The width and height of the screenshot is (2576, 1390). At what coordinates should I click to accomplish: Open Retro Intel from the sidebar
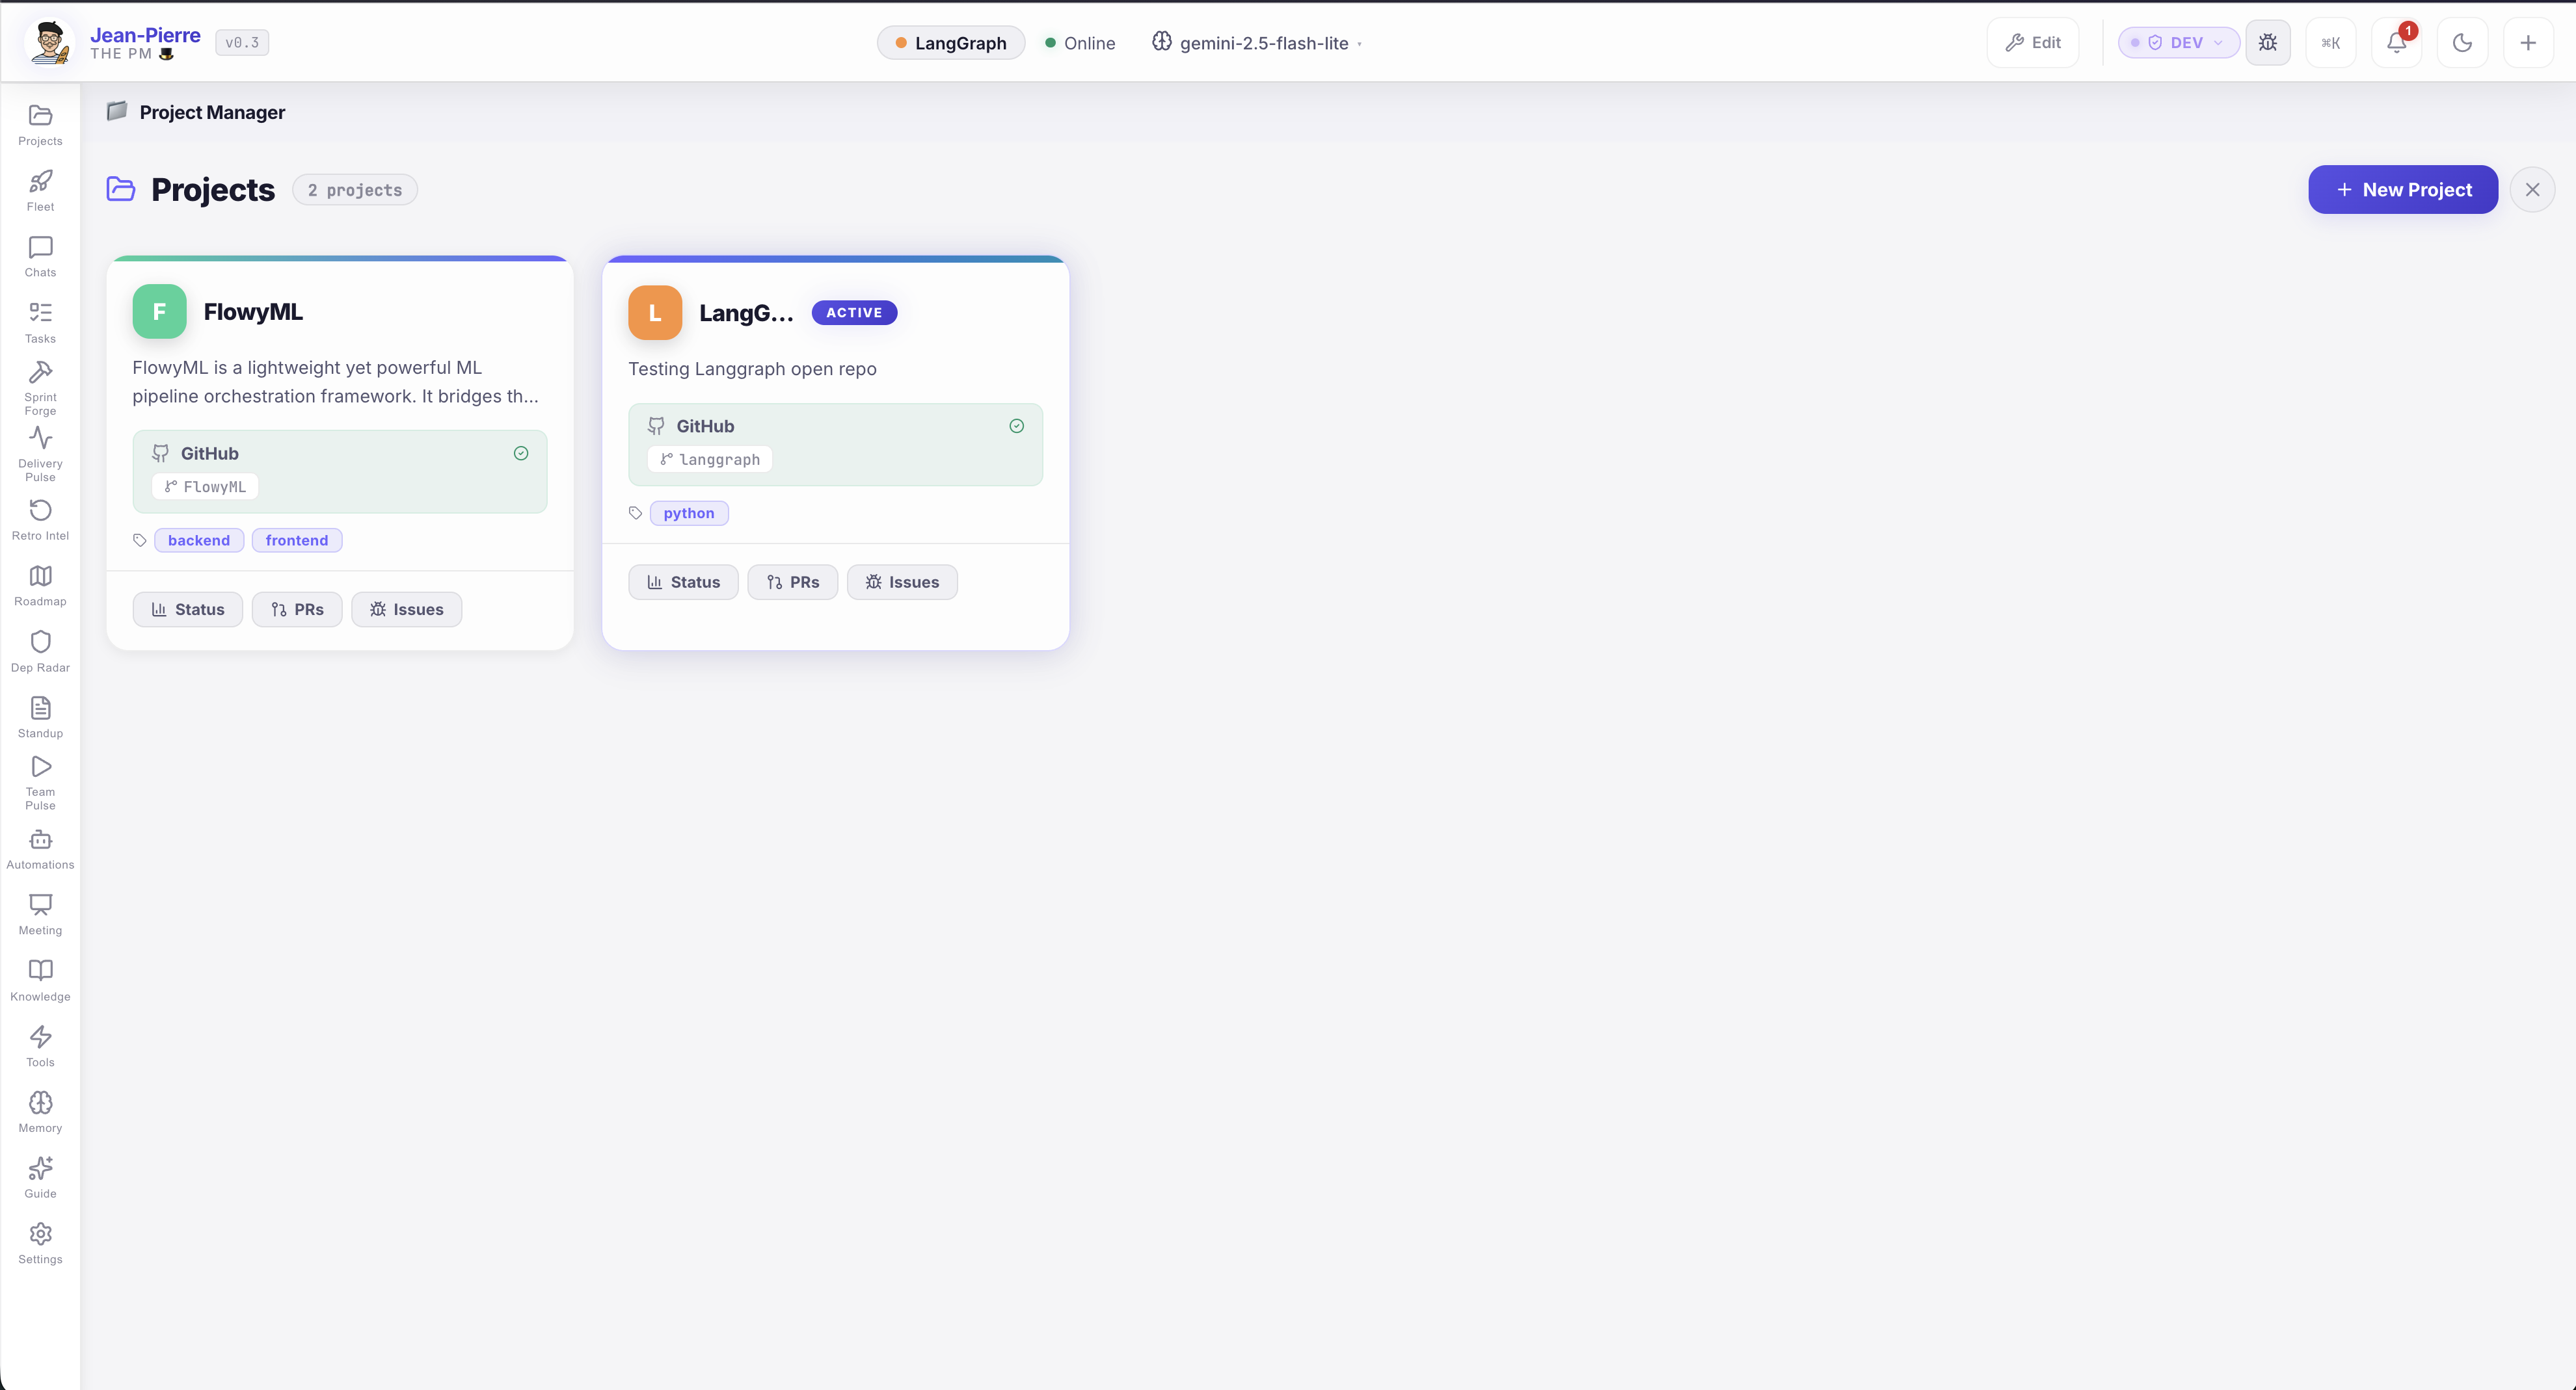point(40,519)
